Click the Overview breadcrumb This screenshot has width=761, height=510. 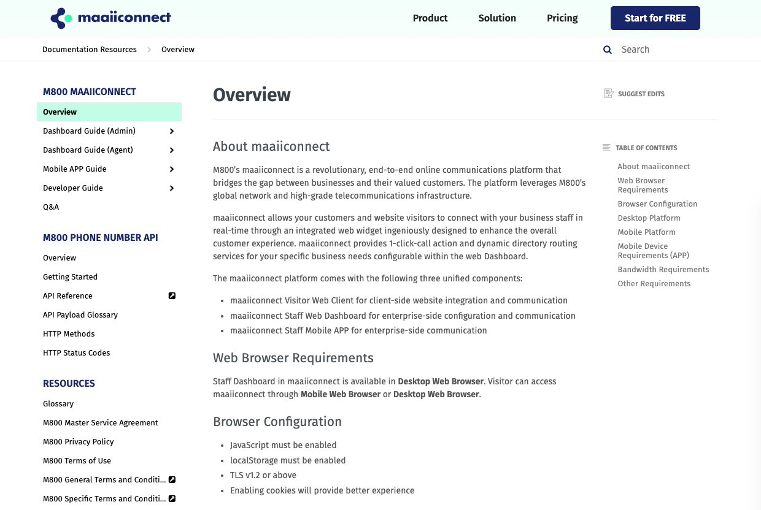pos(178,50)
